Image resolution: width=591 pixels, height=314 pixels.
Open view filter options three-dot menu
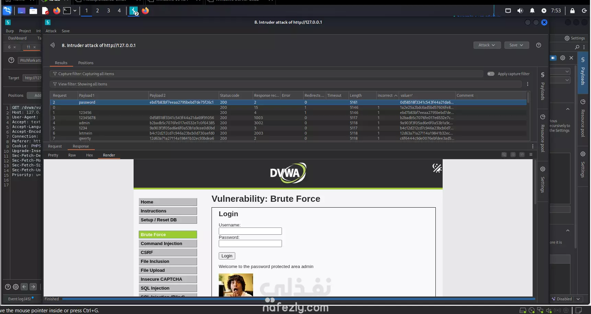click(x=527, y=84)
